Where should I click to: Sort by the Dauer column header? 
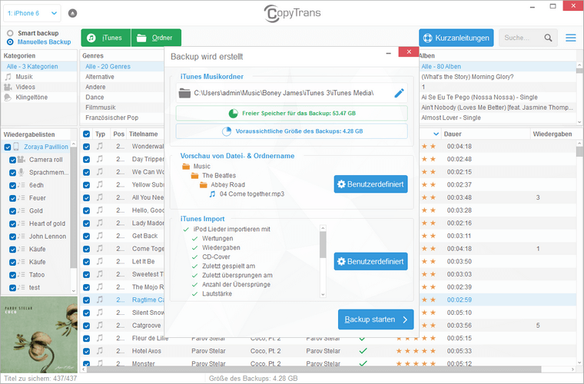(x=452, y=134)
